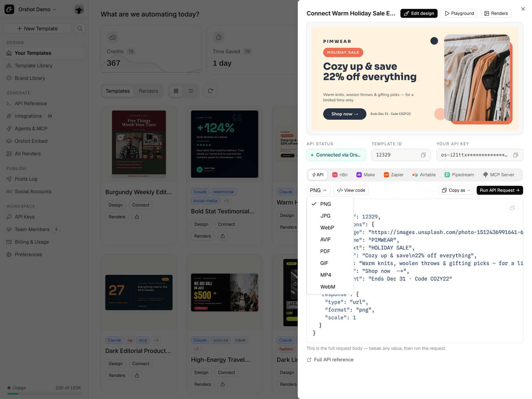
Task: Click View code button
Action: coord(351,190)
